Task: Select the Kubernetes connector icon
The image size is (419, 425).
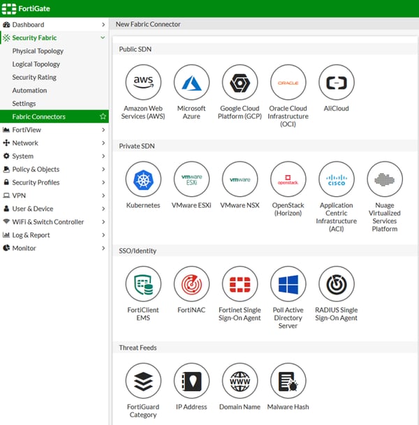Action: [143, 179]
